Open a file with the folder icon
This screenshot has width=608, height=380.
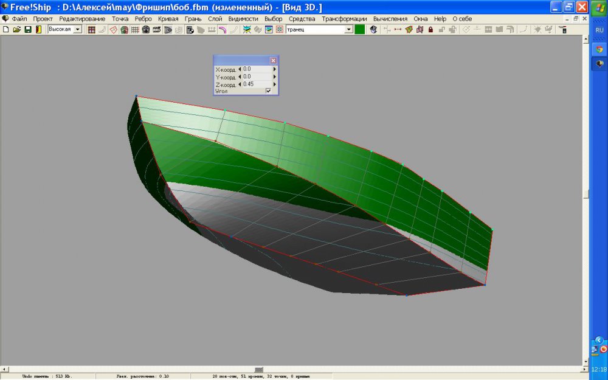coord(16,29)
